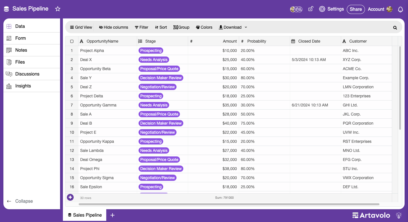Select the '6/21/2024 10:13 AM' date cell
408x222 pixels.
tap(315, 105)
